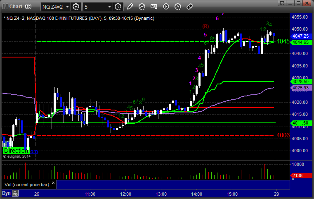This screenshot has width=314, height=199.
Task: Start bar replay playback
Action: coord(166,7)
